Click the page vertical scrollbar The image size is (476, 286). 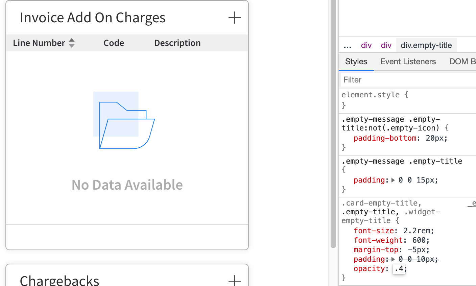pos(333,124)
